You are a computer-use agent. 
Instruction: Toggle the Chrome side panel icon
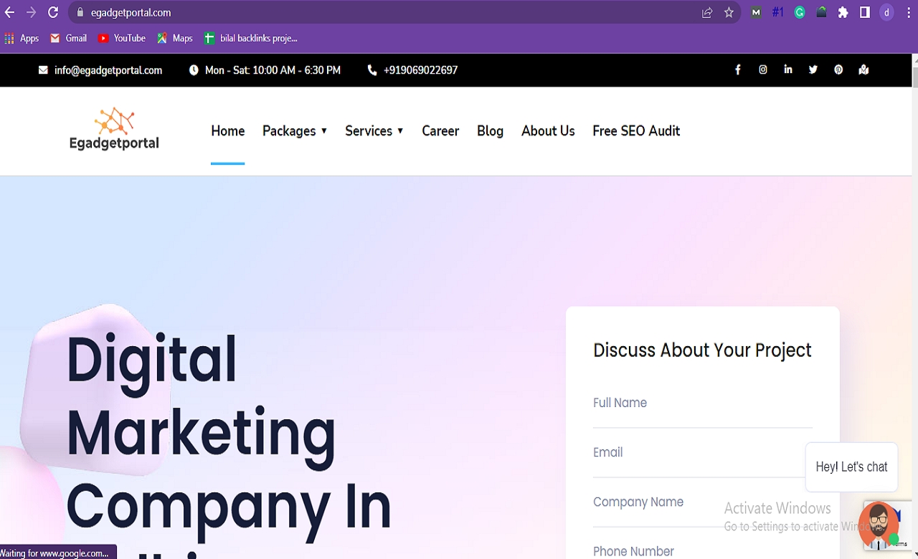[865, 12]
